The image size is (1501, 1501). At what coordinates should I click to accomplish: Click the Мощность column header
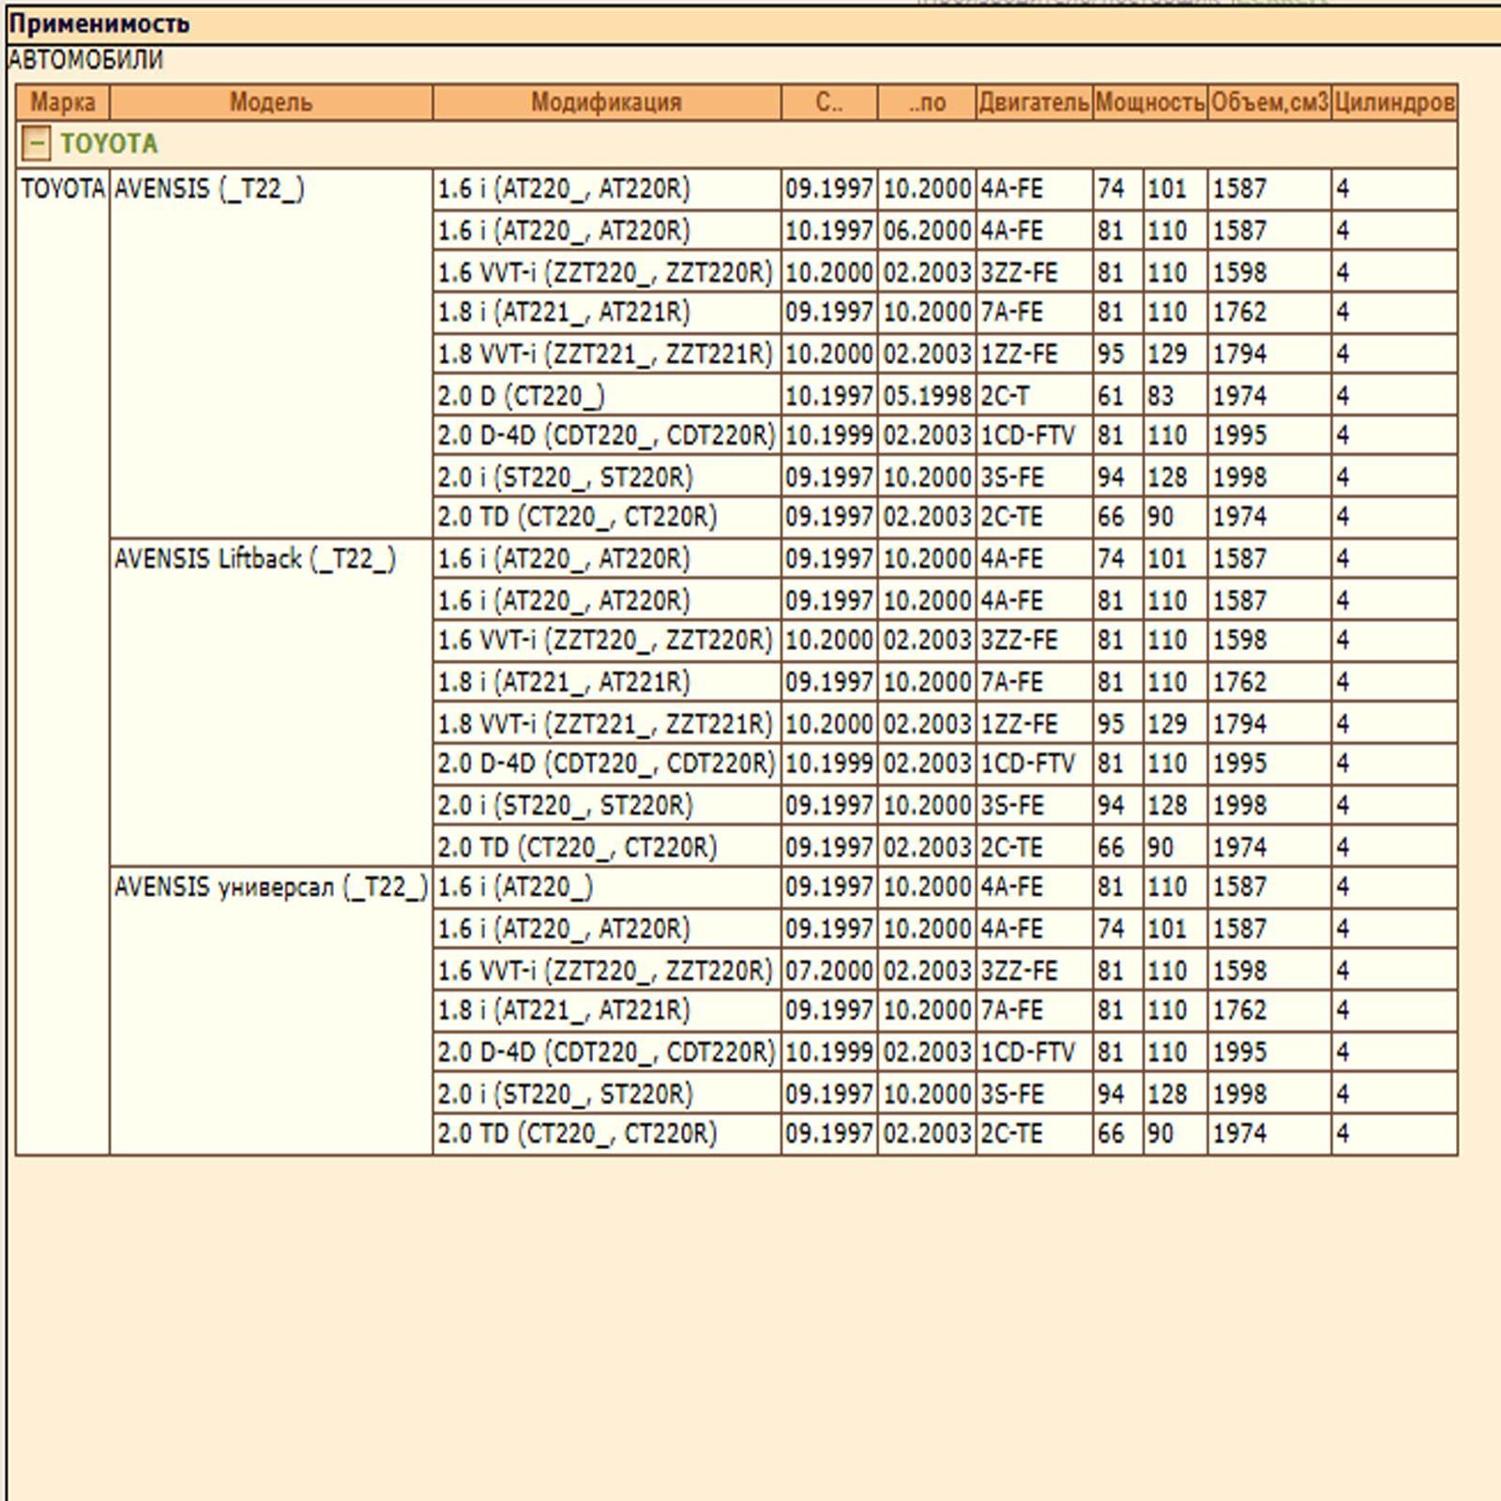(x=1149, y=102)
